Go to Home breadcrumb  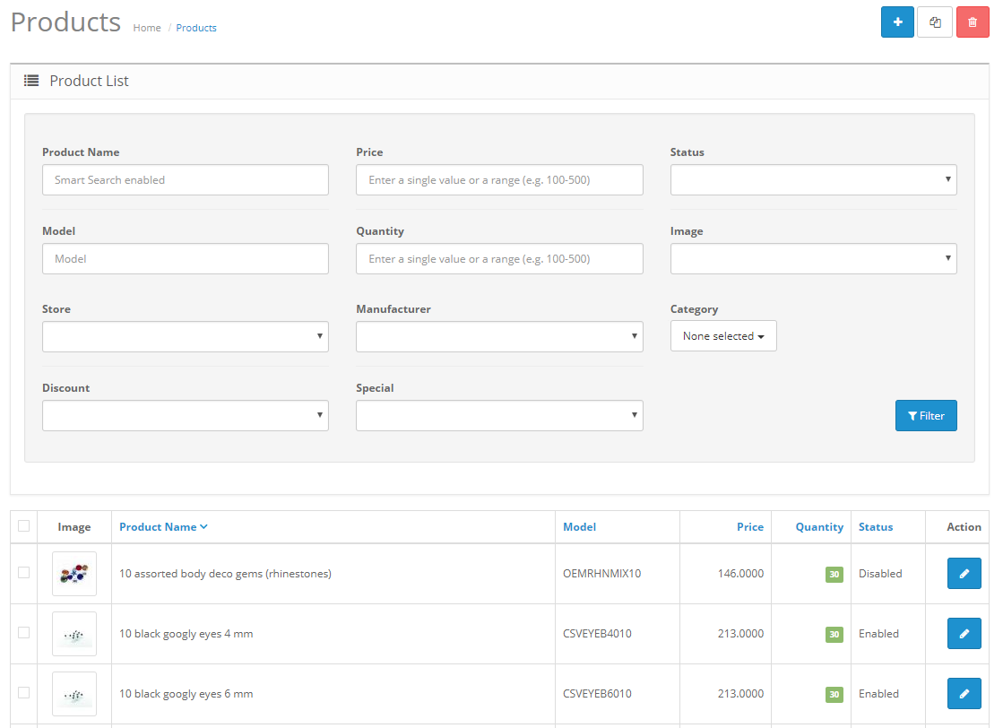click(x=147, y=28)
